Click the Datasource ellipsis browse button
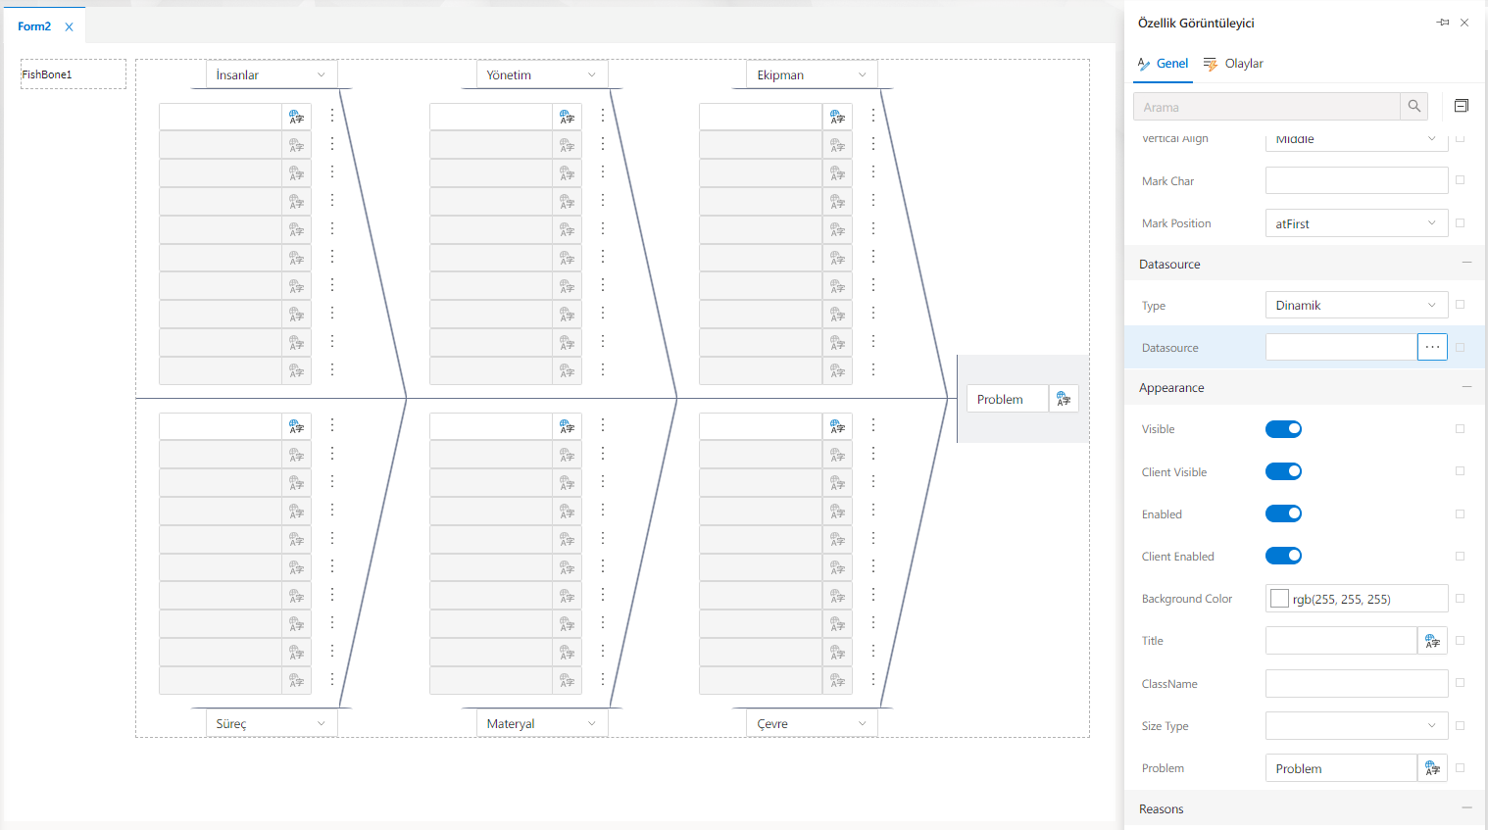 (1432, 347)
